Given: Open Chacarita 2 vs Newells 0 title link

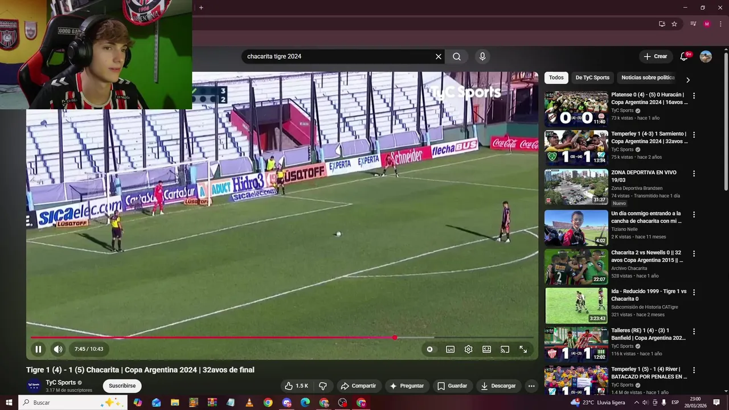Looking at the screenshot, I should click(647, 256).
